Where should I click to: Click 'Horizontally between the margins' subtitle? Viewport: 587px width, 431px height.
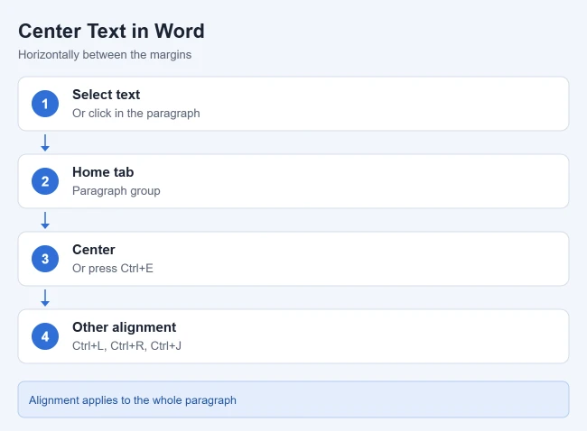[105, 55]
